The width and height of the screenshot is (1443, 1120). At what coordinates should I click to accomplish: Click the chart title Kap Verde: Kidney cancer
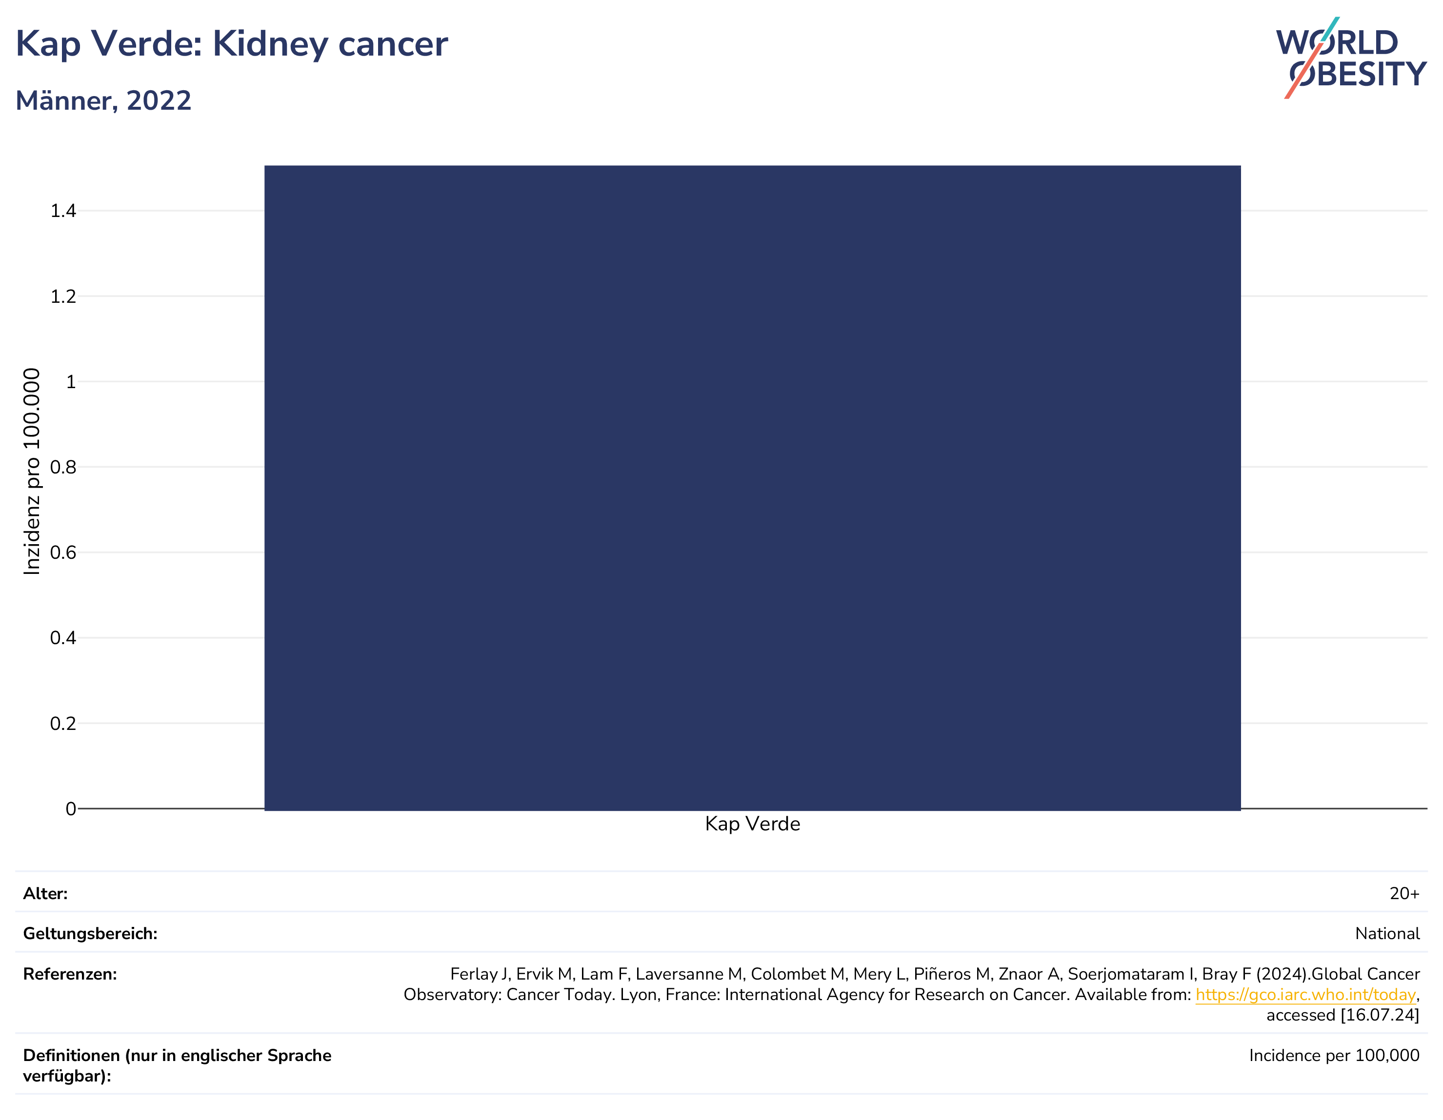231,44
